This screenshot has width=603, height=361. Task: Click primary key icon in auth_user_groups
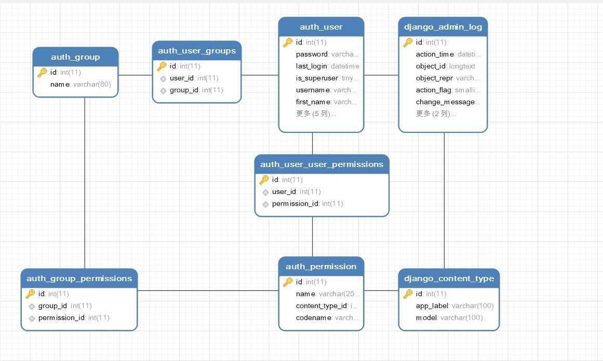[162, 66]
